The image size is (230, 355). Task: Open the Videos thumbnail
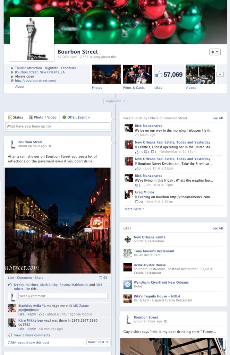pos(200,74)
